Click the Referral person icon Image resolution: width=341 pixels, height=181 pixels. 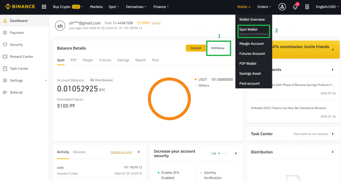[5, 92]
